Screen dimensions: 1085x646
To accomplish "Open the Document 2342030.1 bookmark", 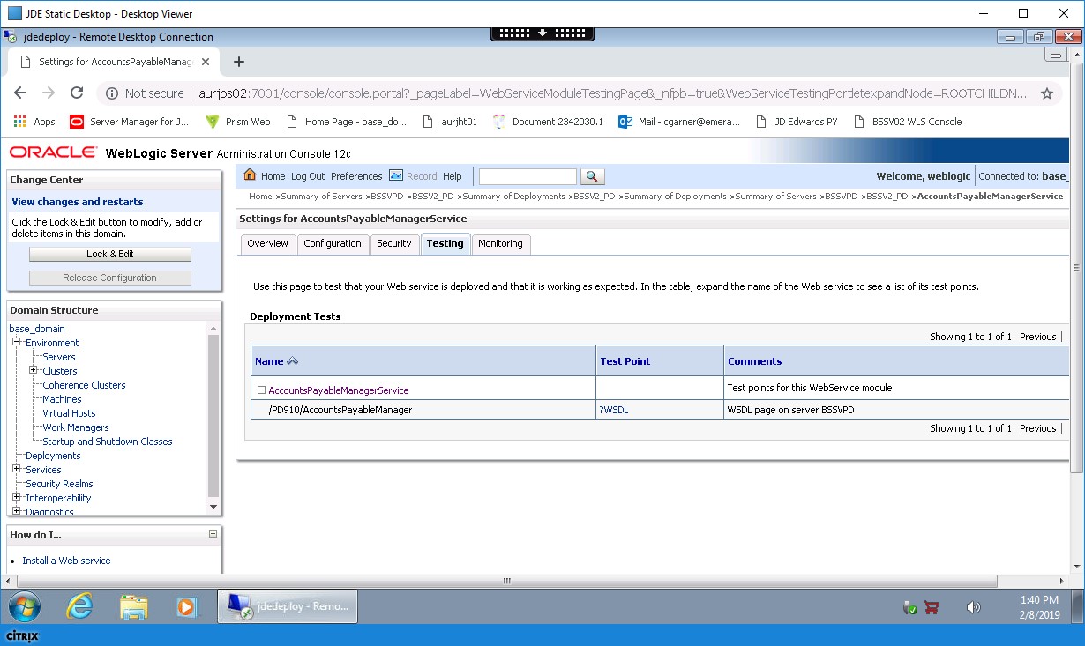I will pos(548,122).
